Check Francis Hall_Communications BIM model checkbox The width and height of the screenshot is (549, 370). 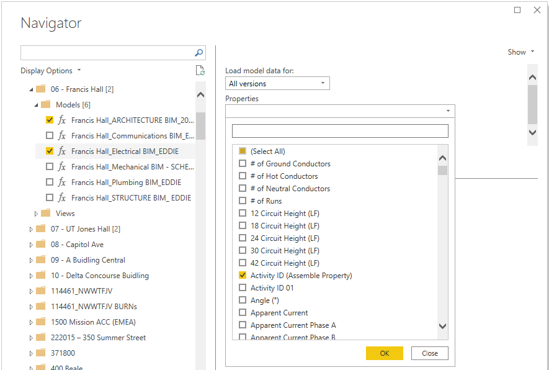(50, 136)
